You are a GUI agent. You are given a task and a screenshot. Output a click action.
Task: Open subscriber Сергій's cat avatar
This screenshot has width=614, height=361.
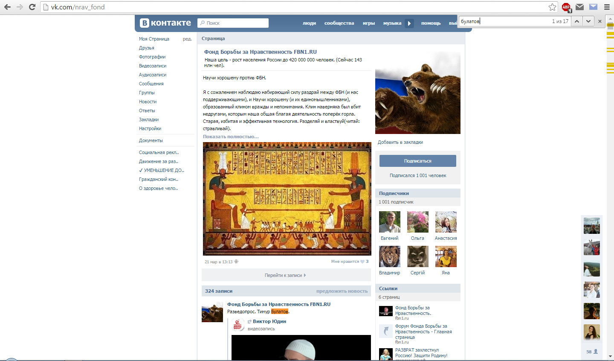(x=418, y=256)
